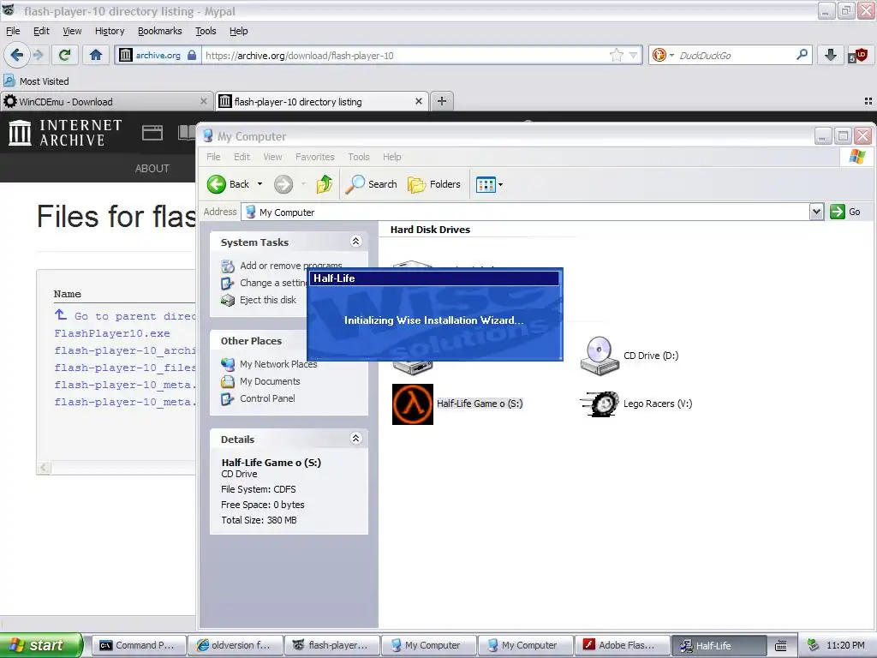Click Add or remove programs

pos(291,266)
